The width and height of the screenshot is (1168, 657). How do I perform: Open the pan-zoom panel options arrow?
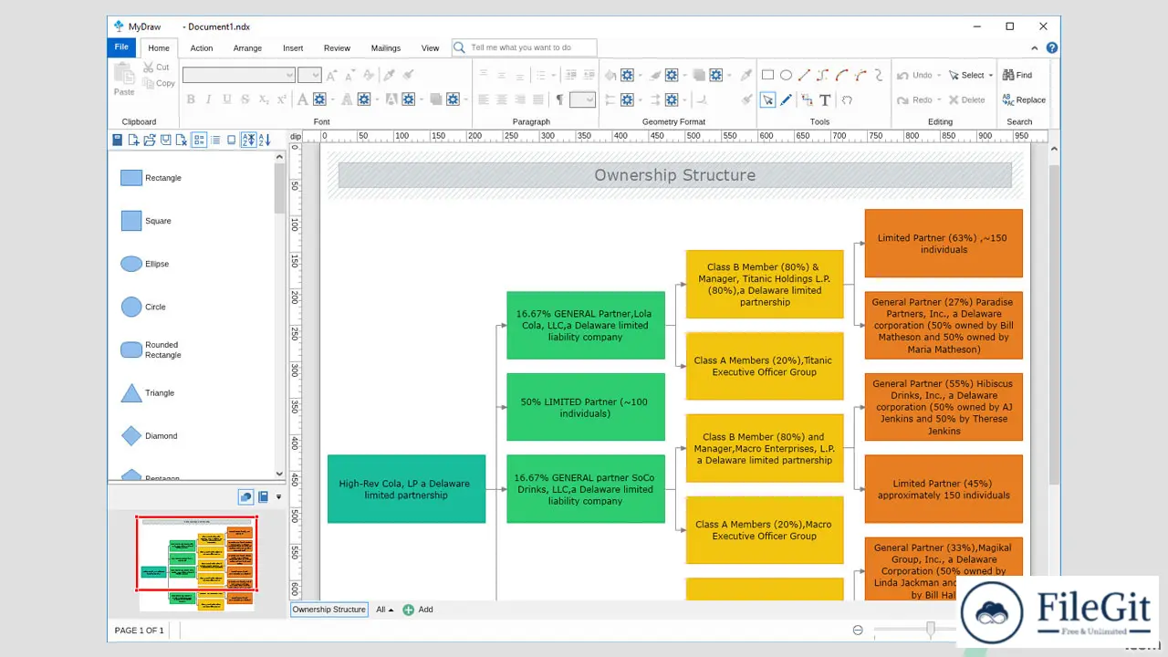click(279, 497)
